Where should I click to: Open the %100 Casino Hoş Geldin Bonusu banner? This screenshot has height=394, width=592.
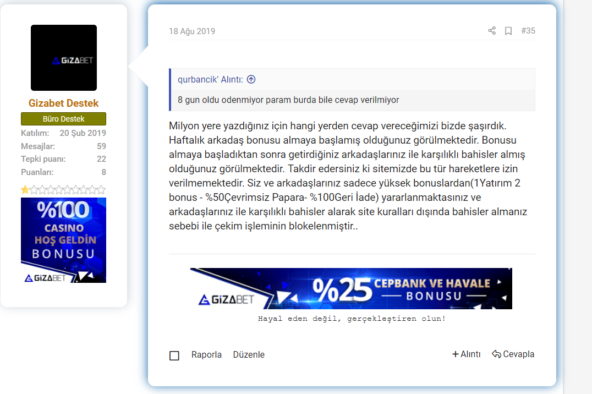click(x=63, y=240)
